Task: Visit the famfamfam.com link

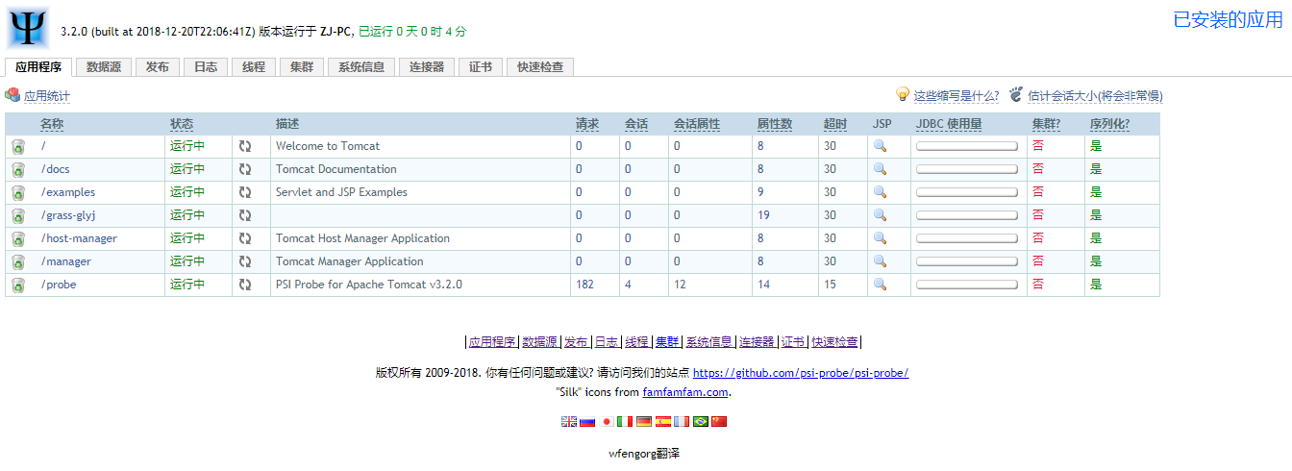Action: 685,392
